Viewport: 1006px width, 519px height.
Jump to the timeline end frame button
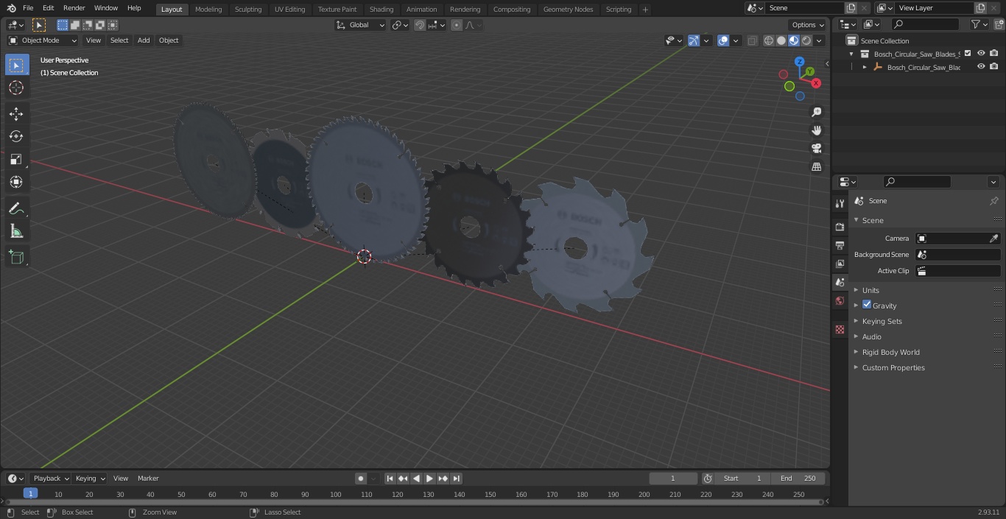click(456, 479)
